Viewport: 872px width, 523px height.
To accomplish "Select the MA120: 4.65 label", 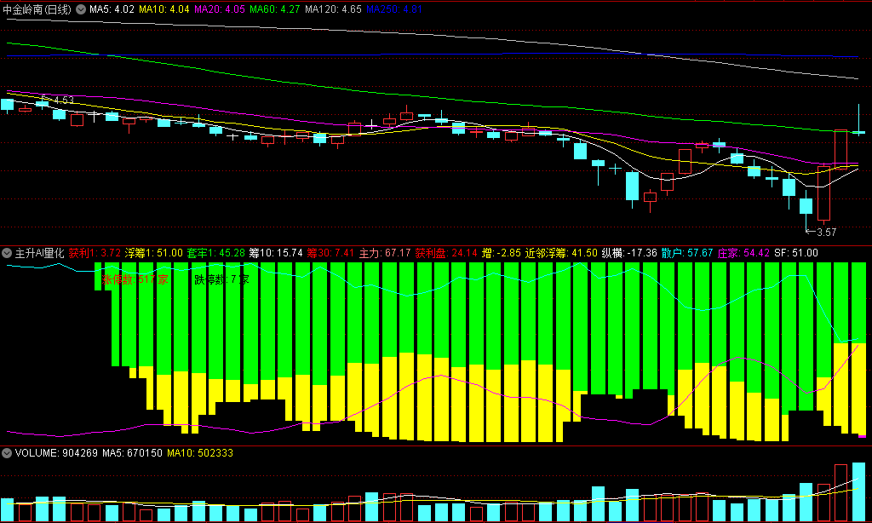I will point(333,9).
